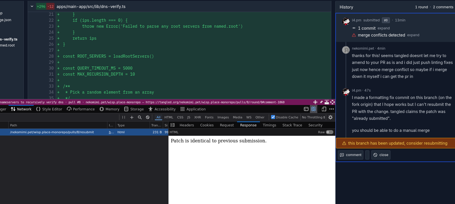This screenshot has height=204, width=455.
Task: Filter requests by XHR type
Action: 197,117
